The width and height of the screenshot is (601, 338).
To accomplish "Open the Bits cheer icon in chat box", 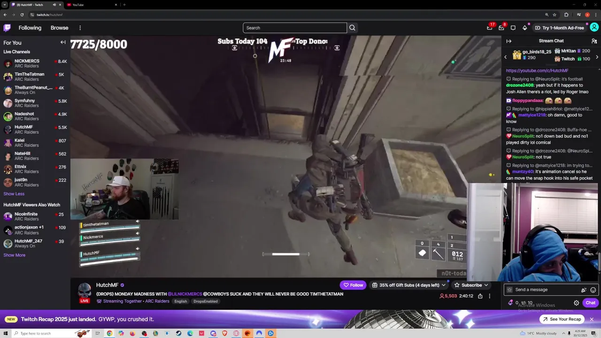I will pyautogui.click(x=584, y=290).
